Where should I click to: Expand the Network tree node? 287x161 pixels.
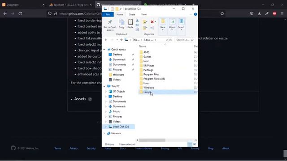104,133
